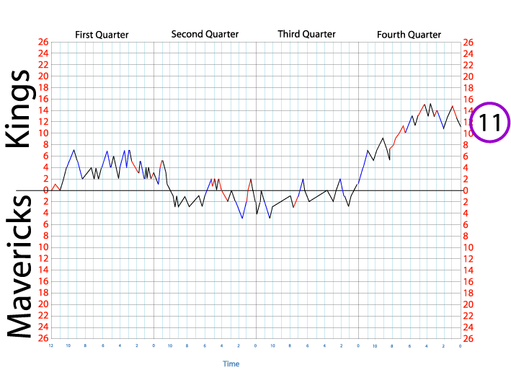The width and height of the screenshot is (511, 375).
Task: Click the large Kings team label
Action: point(19,110)
